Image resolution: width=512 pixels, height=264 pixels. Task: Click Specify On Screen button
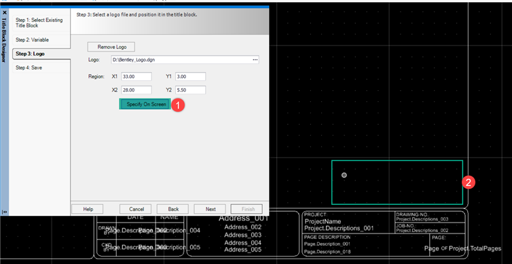pos(145,104)
